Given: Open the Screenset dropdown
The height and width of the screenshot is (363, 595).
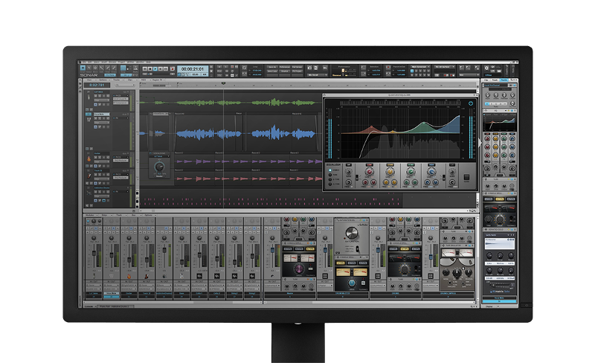Looking at the screenshot, I should tap(421, 67).
